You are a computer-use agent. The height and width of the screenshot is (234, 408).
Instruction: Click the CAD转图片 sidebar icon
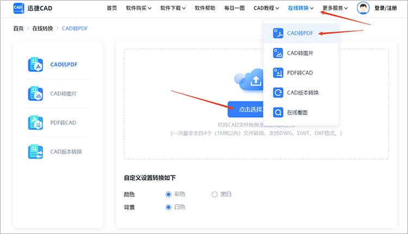[x=35, y=93]
